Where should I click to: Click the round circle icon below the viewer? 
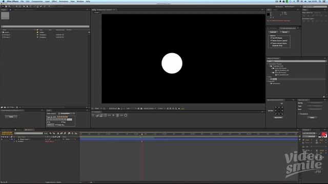tap(126, 116)
